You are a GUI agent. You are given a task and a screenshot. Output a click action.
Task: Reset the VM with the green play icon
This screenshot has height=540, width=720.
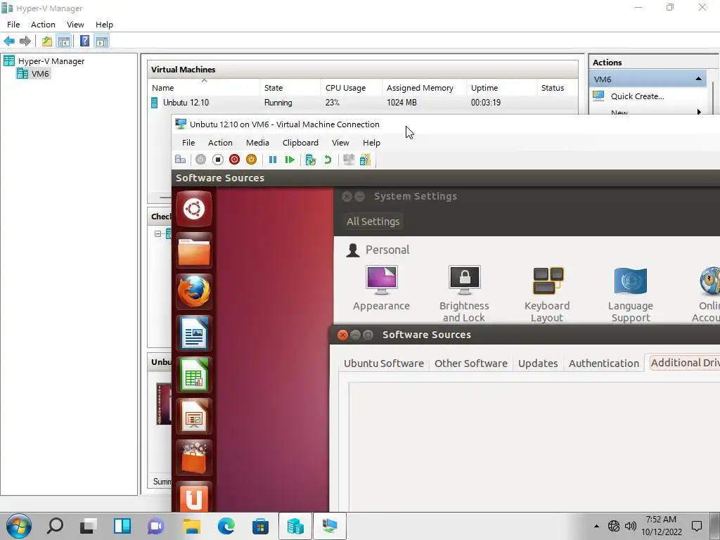coord(290,160)
